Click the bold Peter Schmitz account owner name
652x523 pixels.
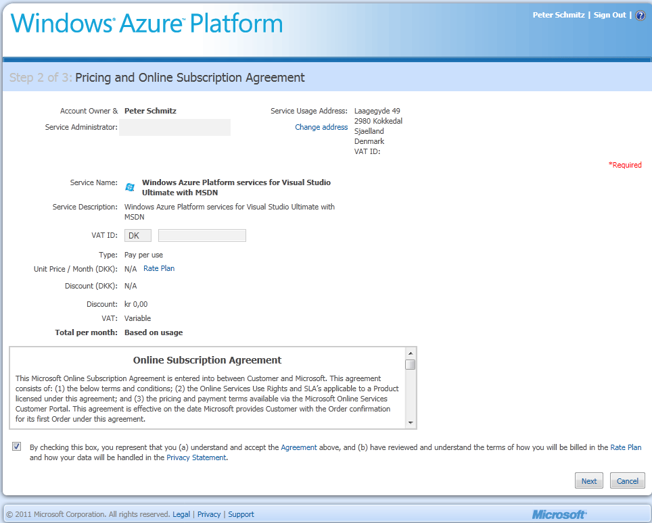[x=150, y=111]
